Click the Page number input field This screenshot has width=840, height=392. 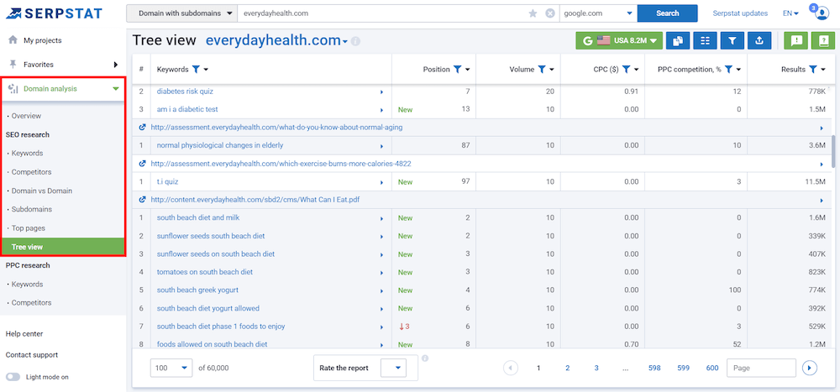pyautogui.click(x=761, y=368)
